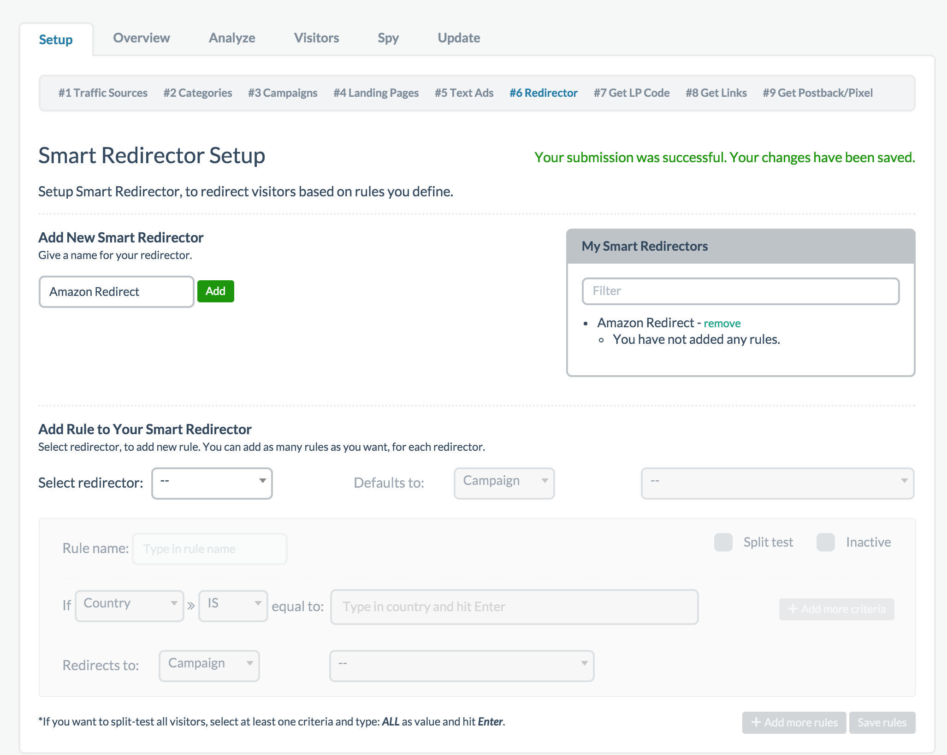Image resolution: width=947 pixels, height=755 pixels.
Task: Expand the Select redirector dropdown
Action: click(x=212, y=482)
